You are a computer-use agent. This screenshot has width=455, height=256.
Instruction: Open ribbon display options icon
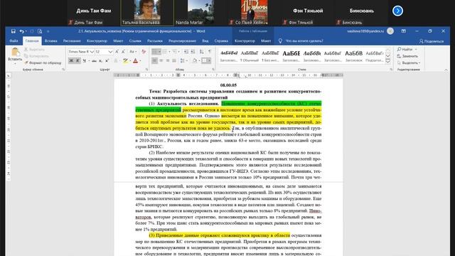(x=404, y=31)
